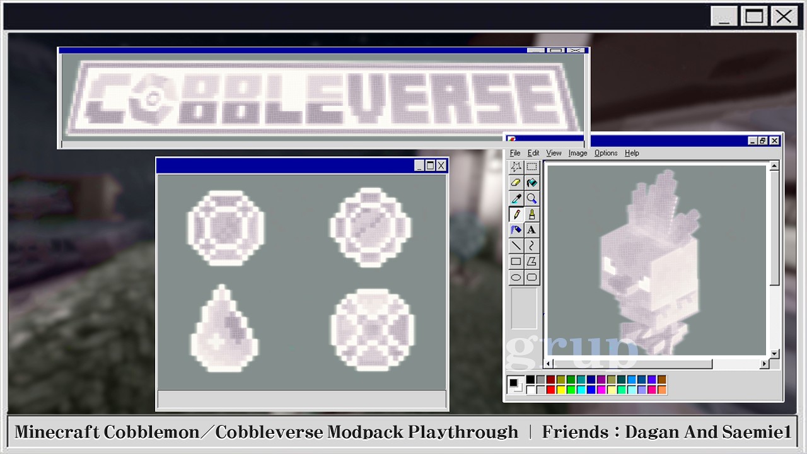The width and height of the screenshot is (807, 454).
Task: Pick the Rectangle shape tool
Action: click(x=516, y=262)
